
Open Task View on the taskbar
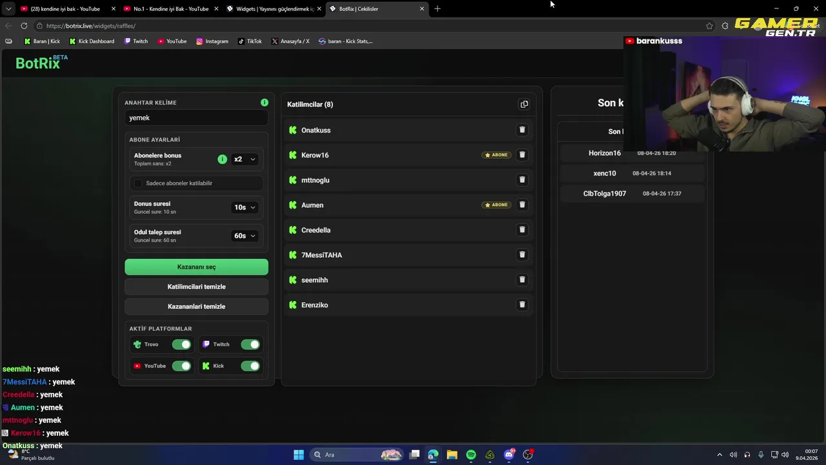pyautogui.click(x=414, y=455)
